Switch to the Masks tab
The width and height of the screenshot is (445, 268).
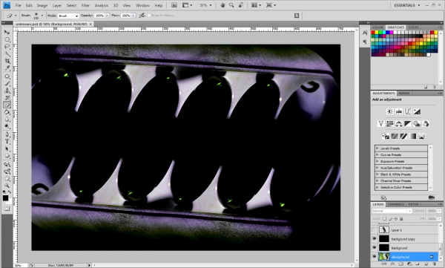click(x=404, y=94)
